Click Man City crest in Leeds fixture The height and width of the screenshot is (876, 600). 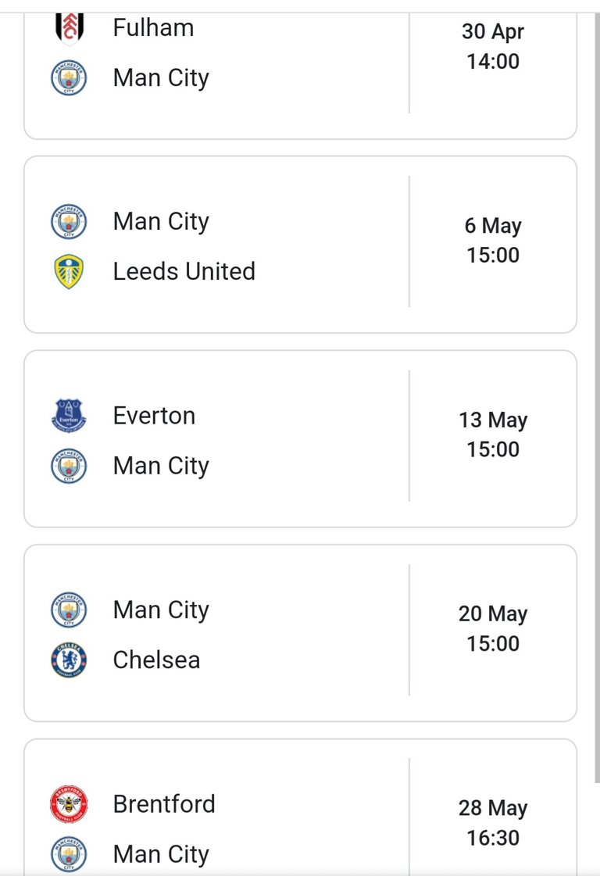[x=69, y=222]
